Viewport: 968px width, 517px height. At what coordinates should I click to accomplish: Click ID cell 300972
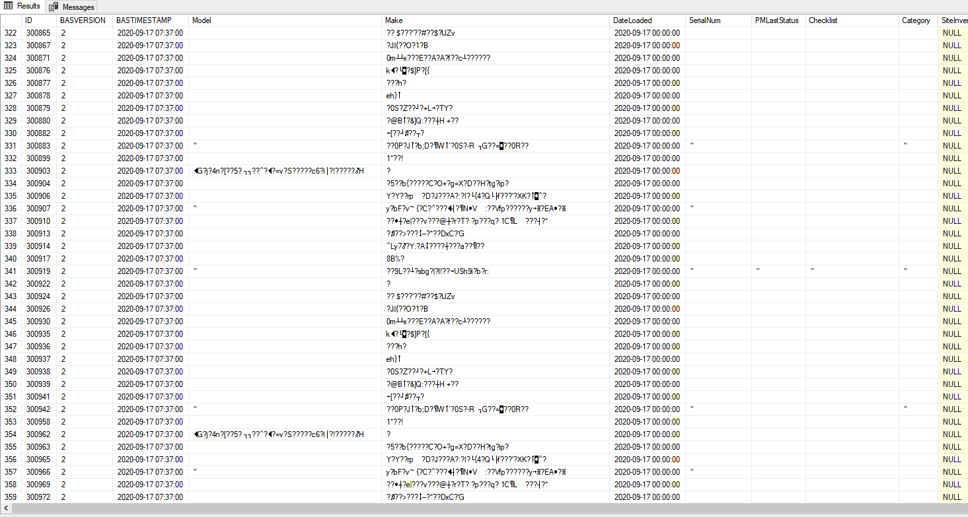40,497
